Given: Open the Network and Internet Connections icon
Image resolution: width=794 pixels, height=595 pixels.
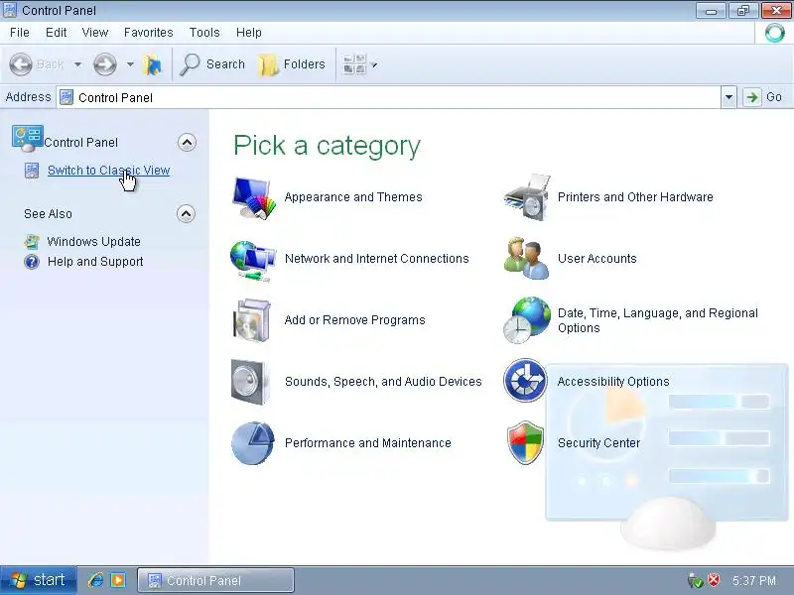Looking at the screenshot, I should [253, 260].
